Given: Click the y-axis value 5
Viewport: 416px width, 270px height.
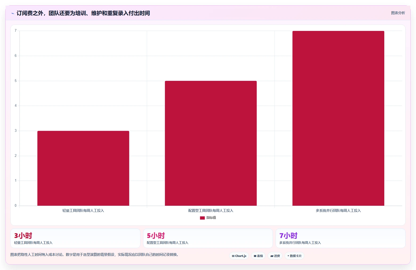Looking at the screenshot, I should point(15,81).
